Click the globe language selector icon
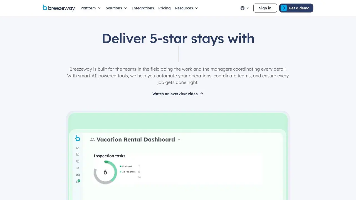 pyautogui.click(x=243, y=8)
